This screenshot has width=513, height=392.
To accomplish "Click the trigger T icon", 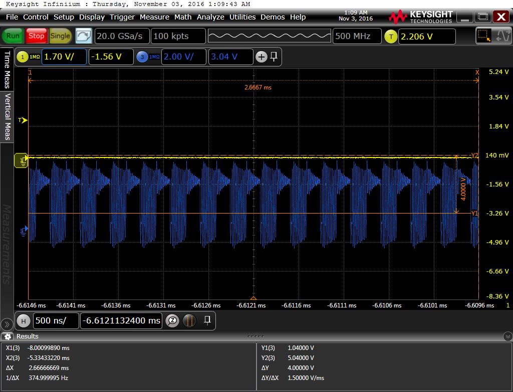I will click(391, 36).
